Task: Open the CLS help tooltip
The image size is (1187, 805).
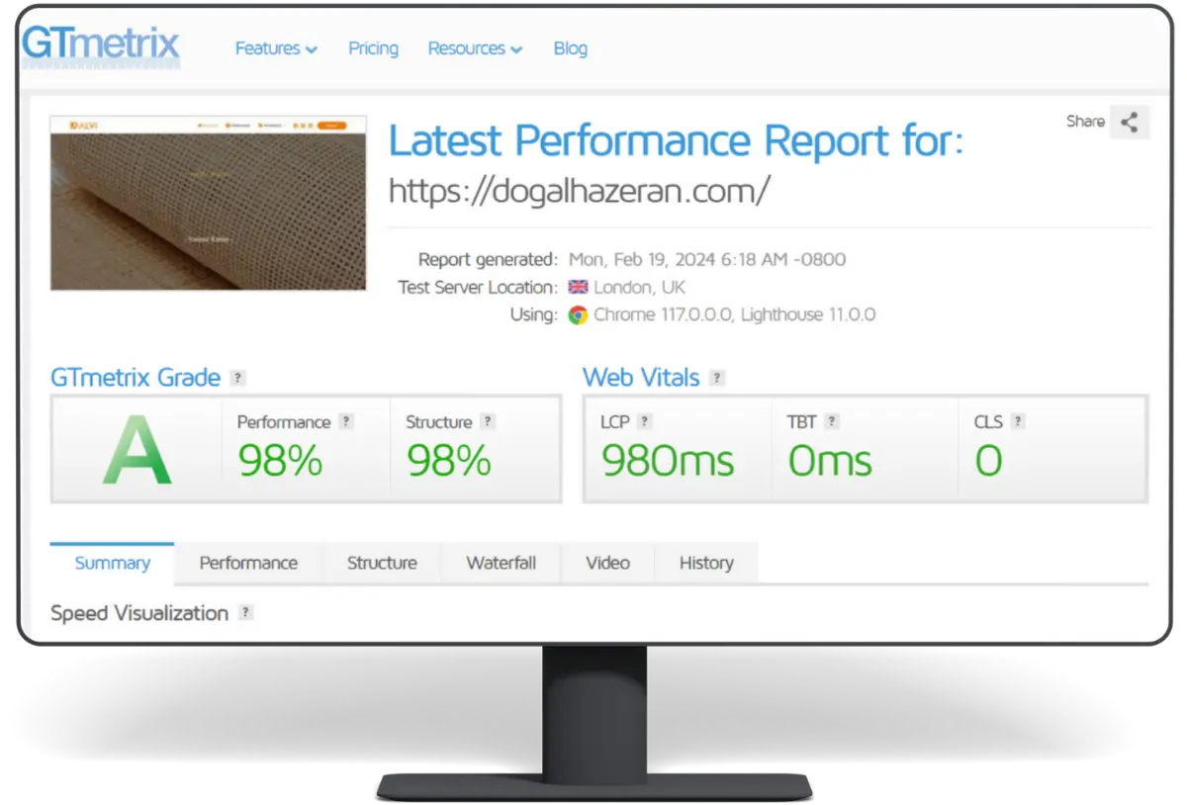Action: pyautogui.click(x=1015, y=420)
